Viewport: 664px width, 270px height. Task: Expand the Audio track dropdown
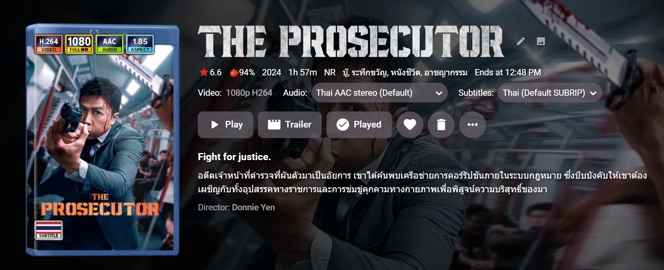pos(380,93)
